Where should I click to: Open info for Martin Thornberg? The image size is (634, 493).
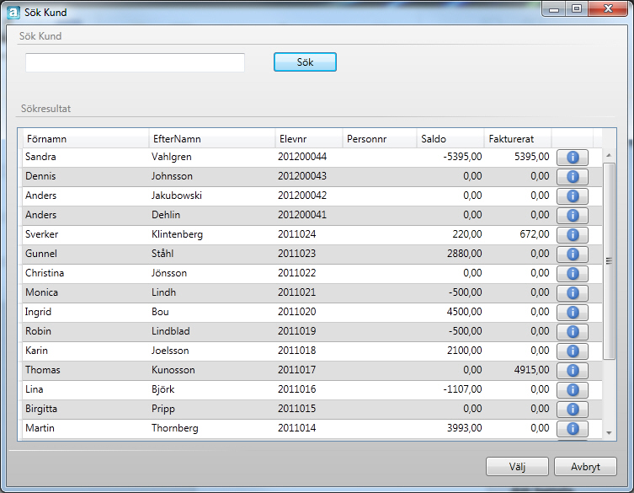click(x=573, y=429)
